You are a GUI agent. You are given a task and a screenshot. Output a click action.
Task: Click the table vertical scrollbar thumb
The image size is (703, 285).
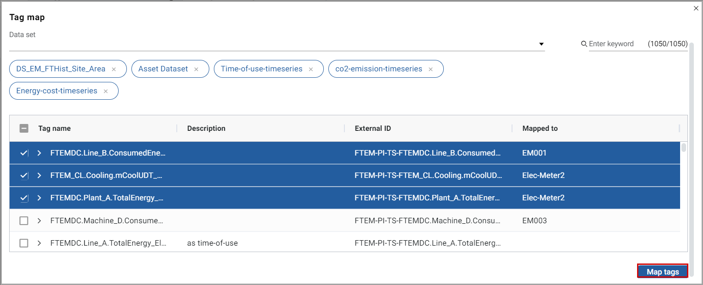click(683, 147)
